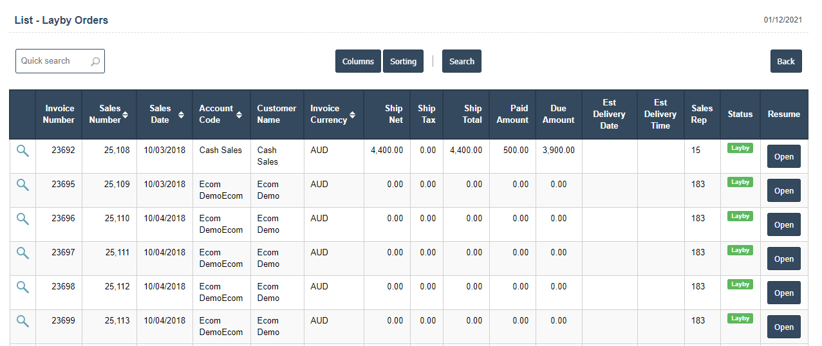Focus the Quick search input field
The image size is (822, 346).
pyautogui.click(x=53, y=61)
